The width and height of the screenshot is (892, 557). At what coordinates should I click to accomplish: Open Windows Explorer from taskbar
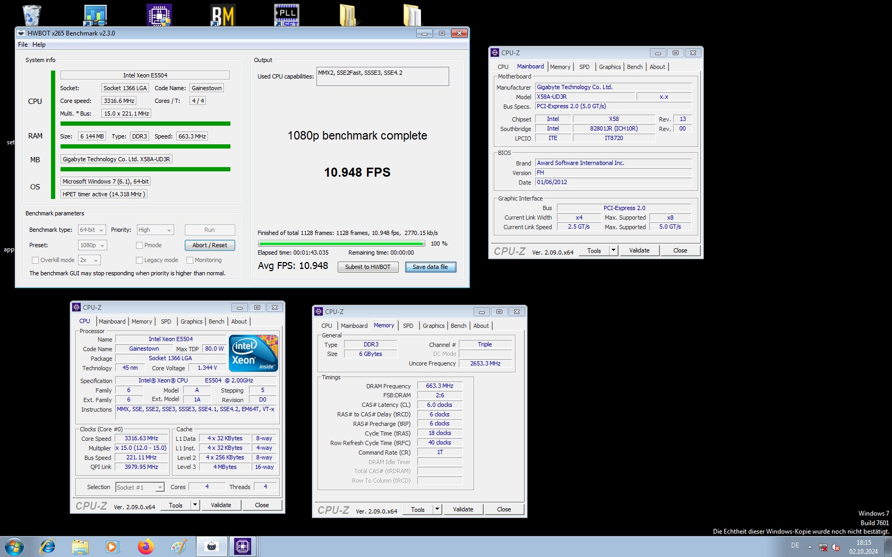80,546
